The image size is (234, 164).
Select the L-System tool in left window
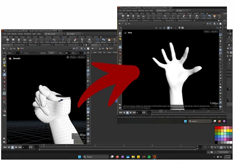pyautogui.click(x=97, y=40)
